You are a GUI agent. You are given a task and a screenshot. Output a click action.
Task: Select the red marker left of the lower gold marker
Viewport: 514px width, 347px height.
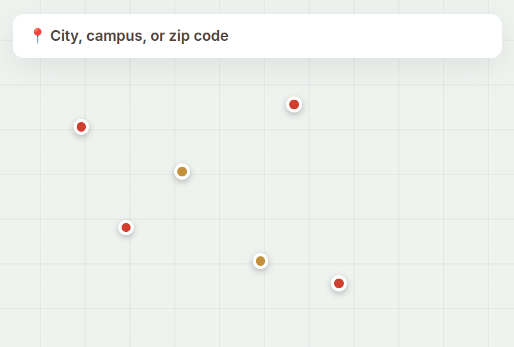[x=126, y=227]
